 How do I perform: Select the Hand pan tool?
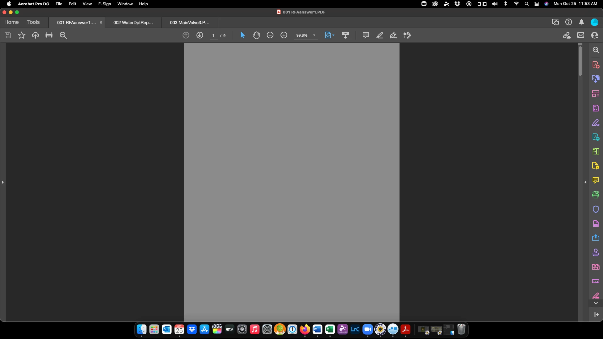click(x=256, y=35)
